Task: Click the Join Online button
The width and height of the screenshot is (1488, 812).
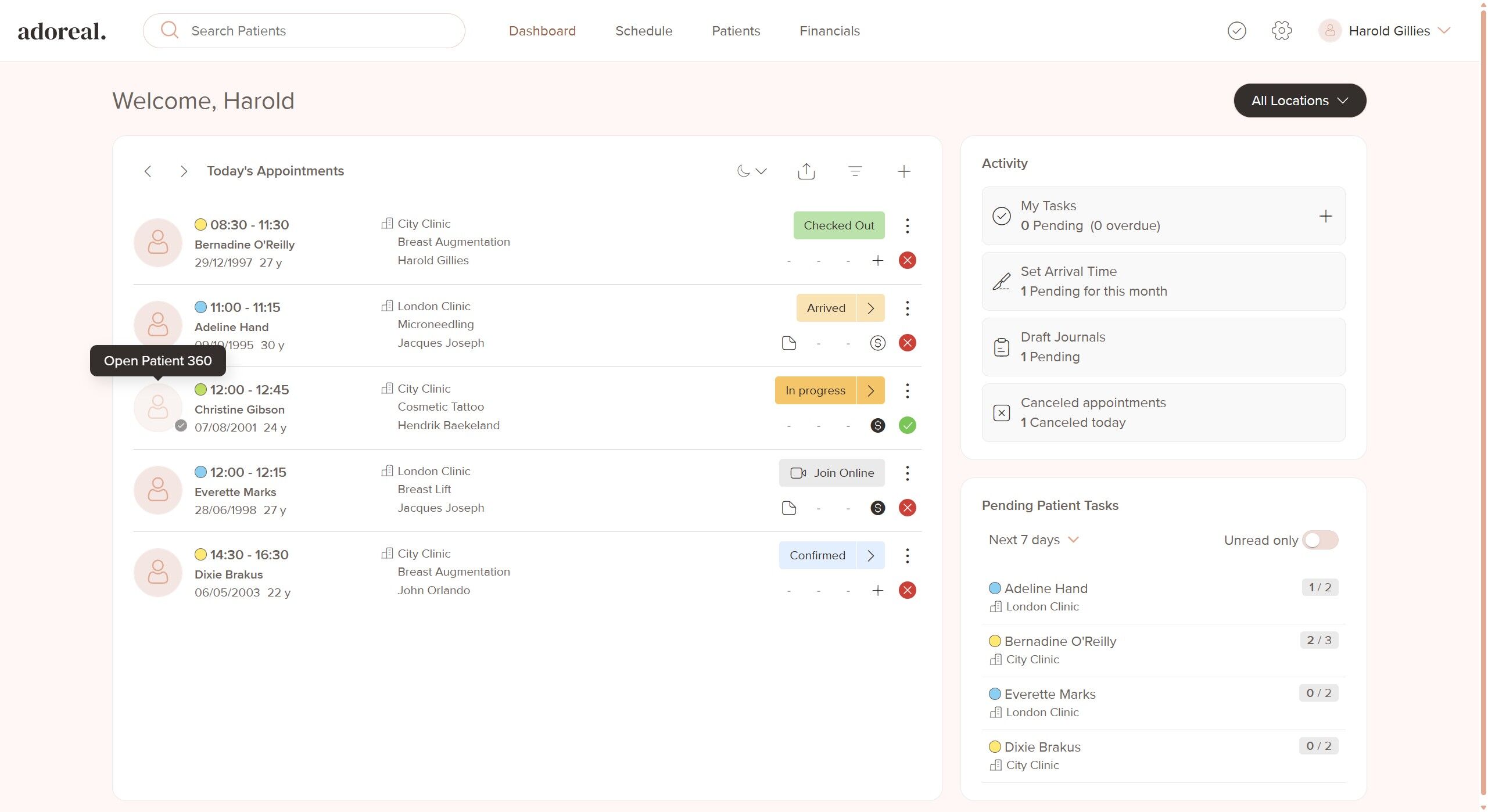Action: 831,473
